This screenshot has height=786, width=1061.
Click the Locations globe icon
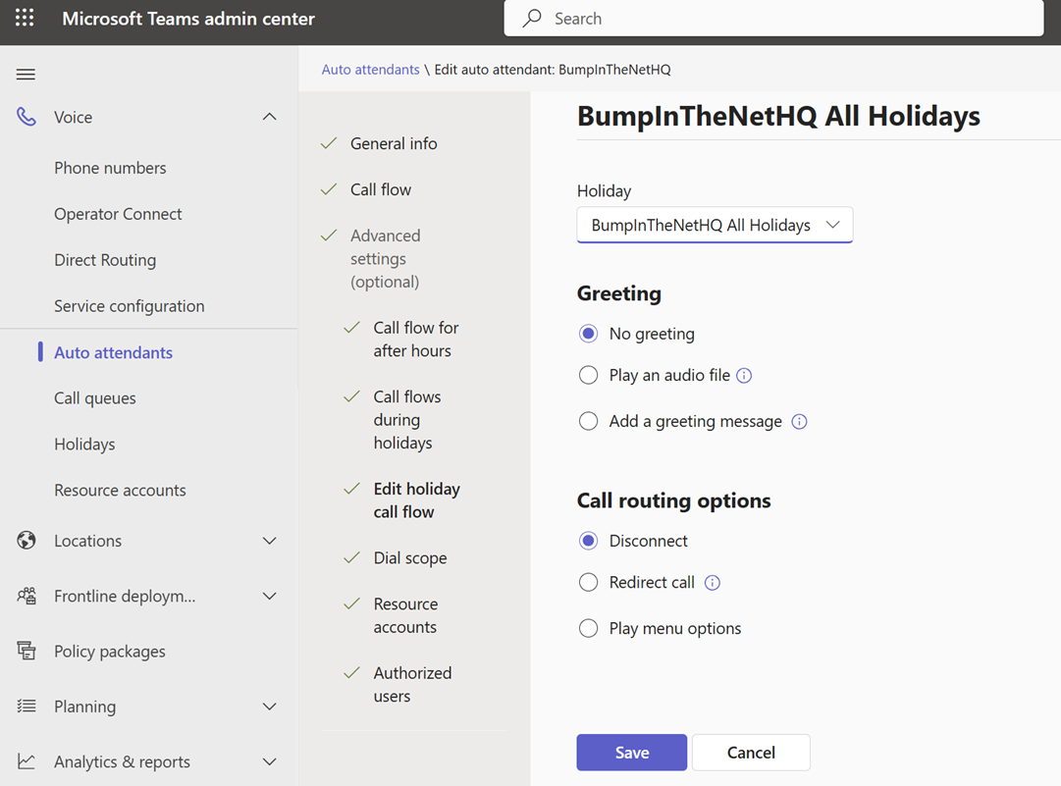point(27,541)
